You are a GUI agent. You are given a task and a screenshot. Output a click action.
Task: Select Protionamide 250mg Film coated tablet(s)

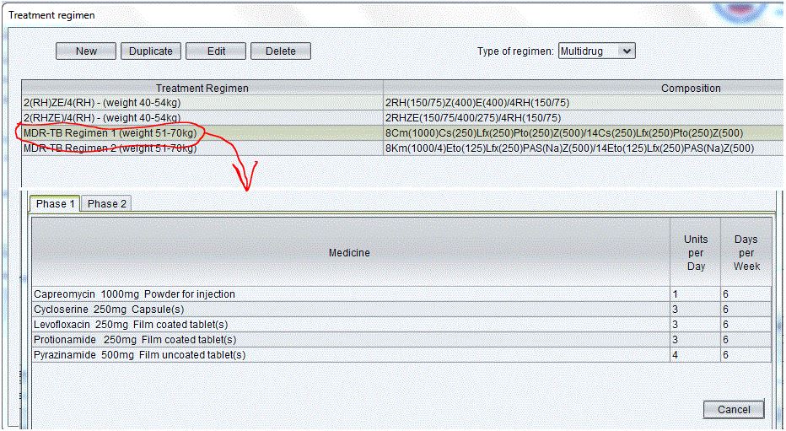350,339
